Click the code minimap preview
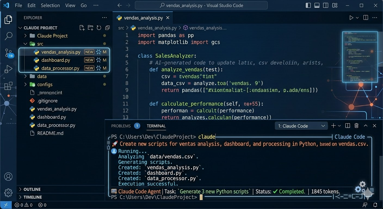Image resolution: width=383 pixels, height=209 pixels. tap(360, 57)
